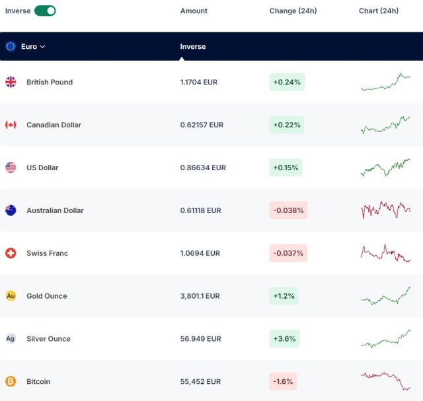Image resolution: width=423 pixels, height=401 pixels.
Task: Click the Chart (24h) column header
Action: pos(379,11)
